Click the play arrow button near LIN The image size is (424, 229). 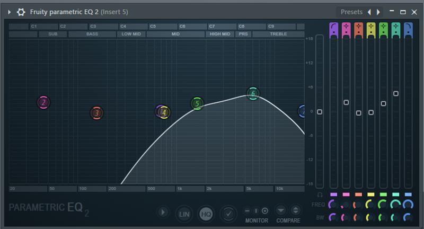pyautogui.click(x=163, y=213)
